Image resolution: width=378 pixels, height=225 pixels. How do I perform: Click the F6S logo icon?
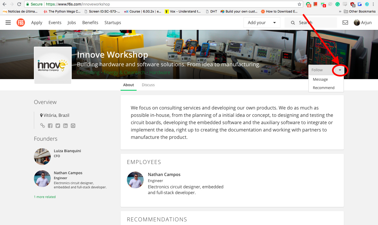coord(20,23)
